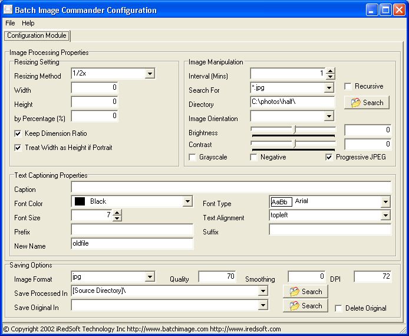The height and width of the screenshot is (336, 409).
Task: Click the Directory path field
Action: click(x=292, y=102)
